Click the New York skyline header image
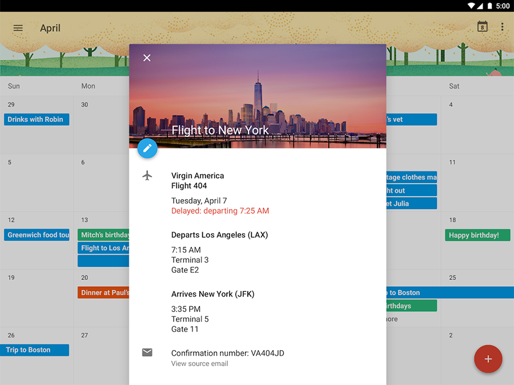The width and height of the screenshot is (514, 385). (258, 96)
